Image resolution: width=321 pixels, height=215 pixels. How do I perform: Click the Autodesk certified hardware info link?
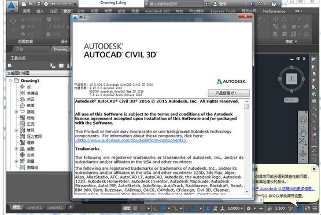285,189
